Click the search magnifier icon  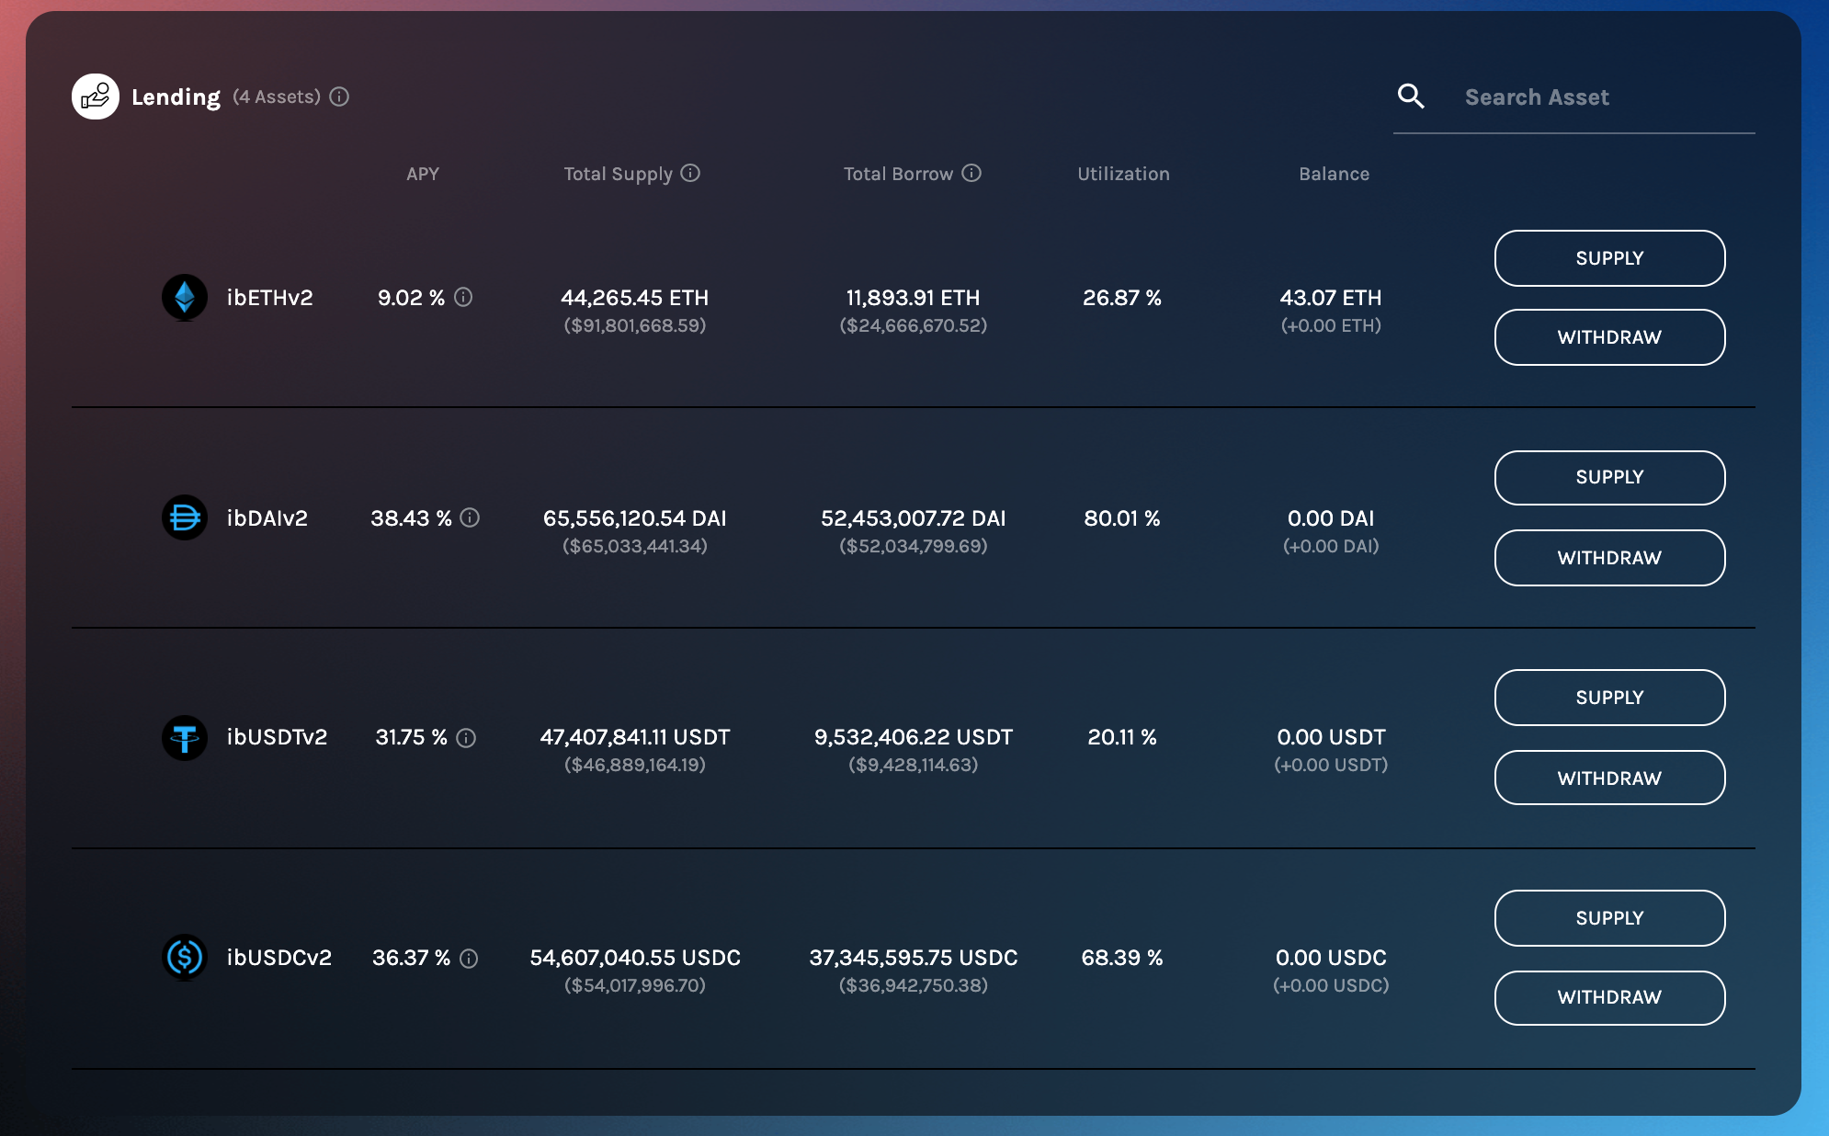pyautogui.click(x=1411, y=97)
